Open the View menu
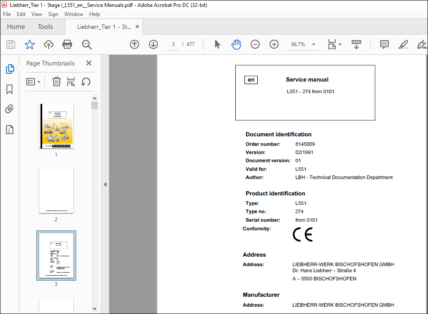The width and height of the screenshot is (428, 314). click(37, 14)
